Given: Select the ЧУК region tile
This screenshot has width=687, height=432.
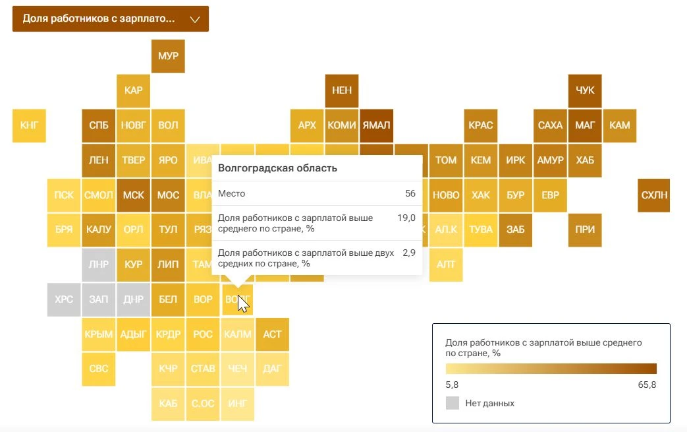Looking at the screenshot, I should pyautogui.click(x=585, y=91).
